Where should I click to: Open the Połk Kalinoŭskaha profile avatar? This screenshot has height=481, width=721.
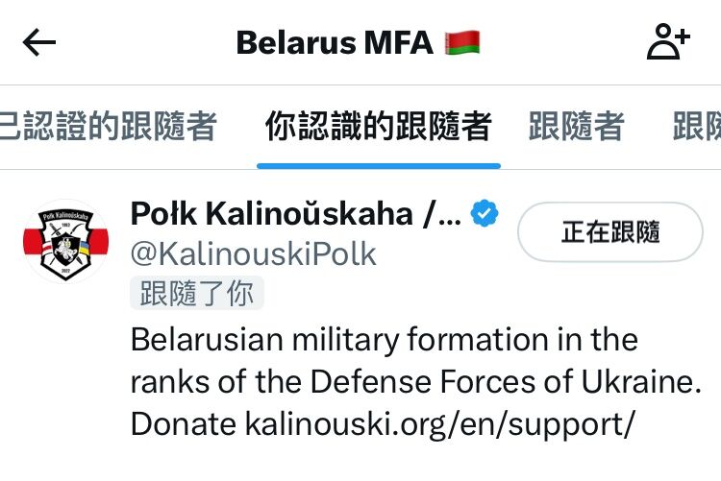(x=65, y=241)
